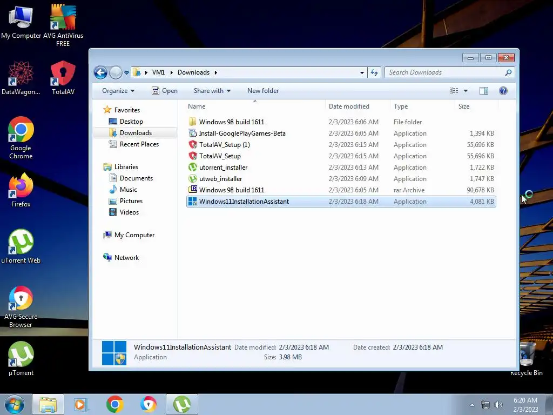Open the Windows Start button
The height and width of the screenshot is (415, 553).
(14, 404)
